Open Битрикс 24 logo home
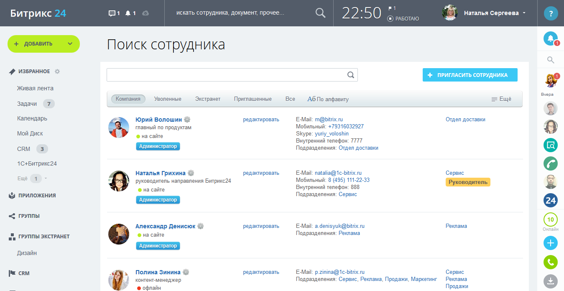Image resolution: width=564 pixels, height=291 pixels. point(38,13)
